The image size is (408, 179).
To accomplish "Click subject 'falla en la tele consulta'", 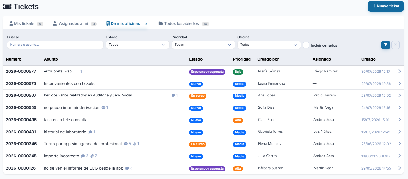I will [66, 120].
